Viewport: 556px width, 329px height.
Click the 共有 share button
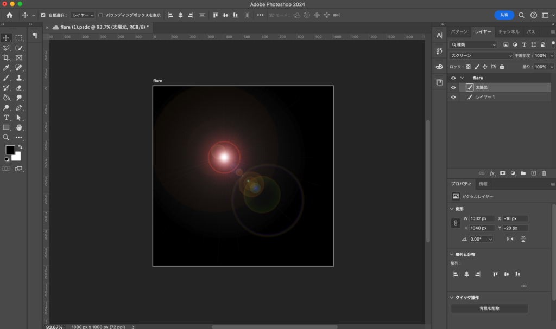[504, 15]
